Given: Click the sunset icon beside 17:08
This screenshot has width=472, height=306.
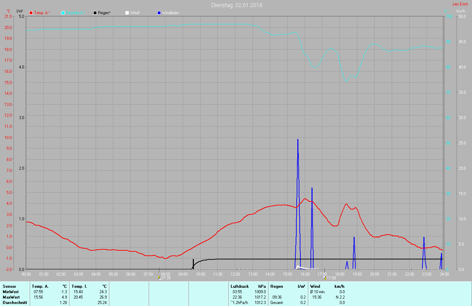Looking at the screenshot, I should (x=324, y=278).
